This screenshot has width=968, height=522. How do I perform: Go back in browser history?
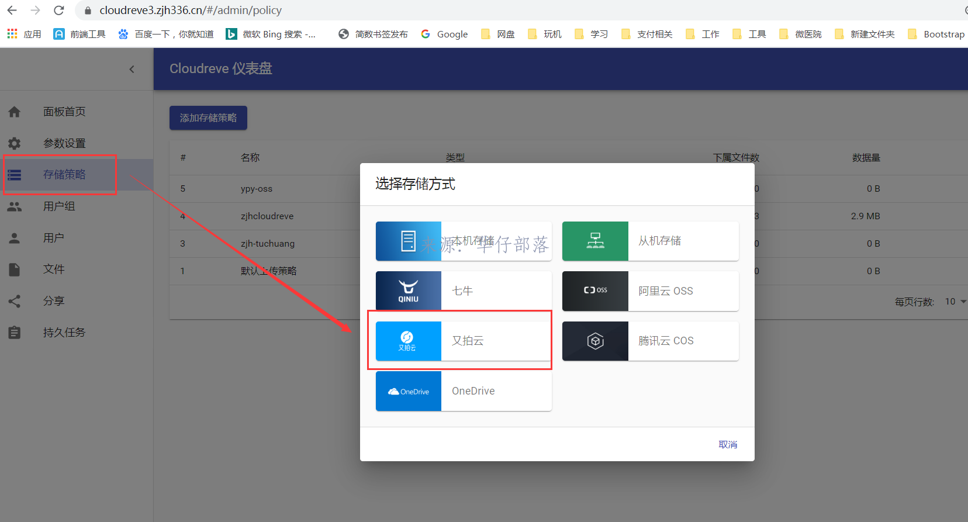click(x=12, y=11)
